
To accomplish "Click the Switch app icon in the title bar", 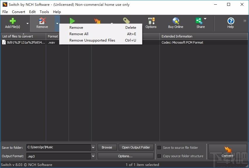I will click(5, 4).
